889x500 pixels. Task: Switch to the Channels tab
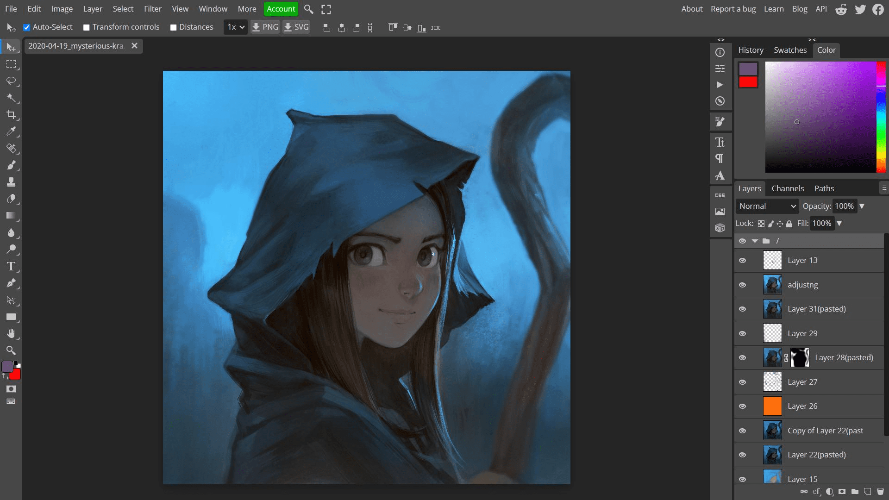point(788,188)
